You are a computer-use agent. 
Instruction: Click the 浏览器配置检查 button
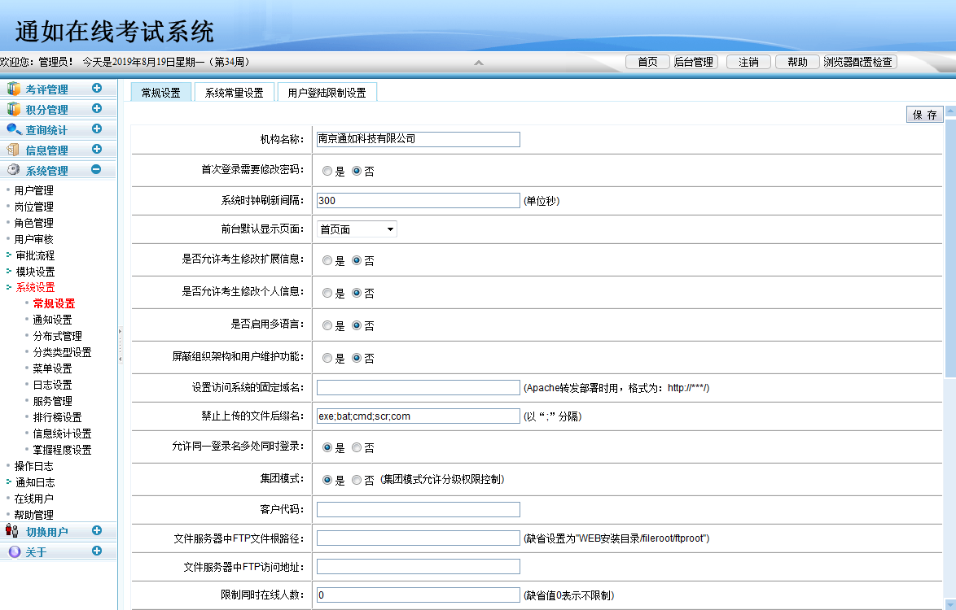point(858,62)
